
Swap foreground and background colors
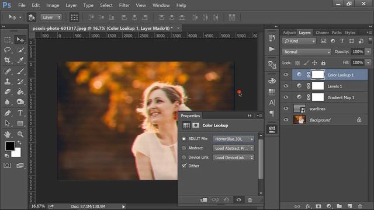pyautogui.click(x=19, y=142)
